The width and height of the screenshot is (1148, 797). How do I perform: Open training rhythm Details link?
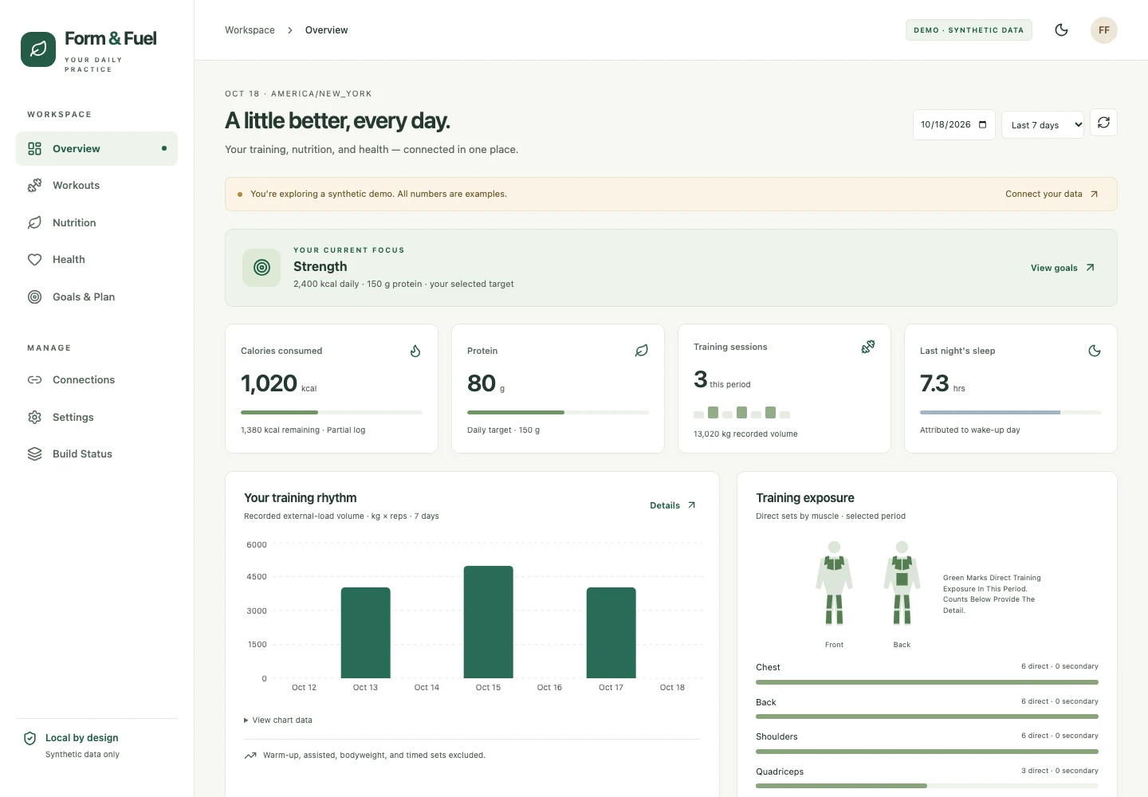pos(673,505)
